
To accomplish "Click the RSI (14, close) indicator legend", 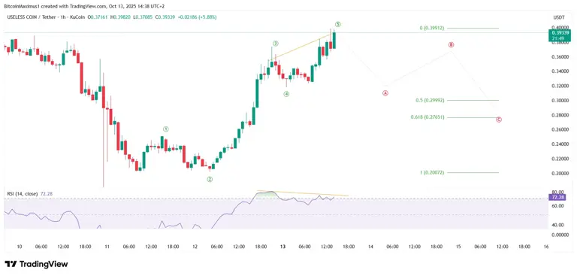I will (x=23, y=193).
